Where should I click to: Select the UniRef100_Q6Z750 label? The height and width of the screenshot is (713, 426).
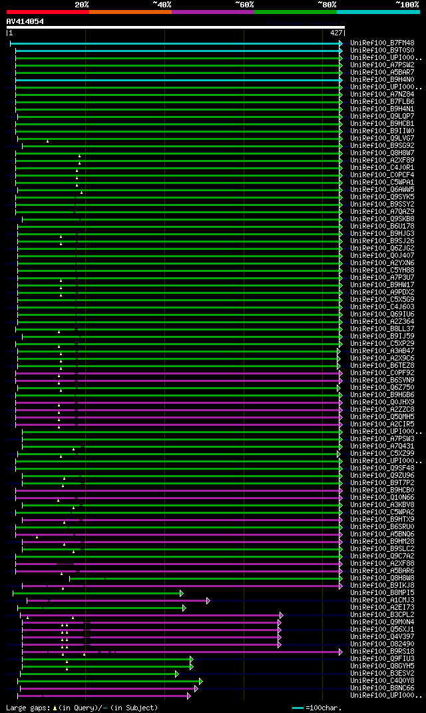pyautogui.click(x=382, y=387)
